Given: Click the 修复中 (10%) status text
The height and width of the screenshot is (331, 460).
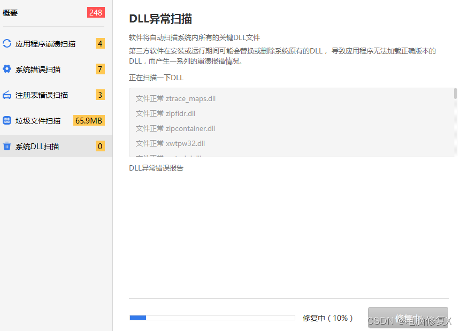Looking at the screenshot, I should click(328, 318).
